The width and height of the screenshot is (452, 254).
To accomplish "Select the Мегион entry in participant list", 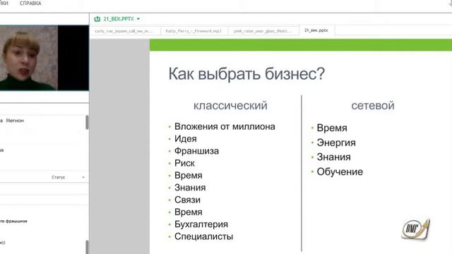I will click(x=15, y=121).
